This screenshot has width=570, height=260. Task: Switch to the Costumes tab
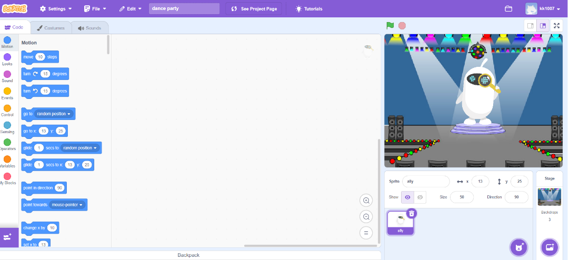click(51, 28)
